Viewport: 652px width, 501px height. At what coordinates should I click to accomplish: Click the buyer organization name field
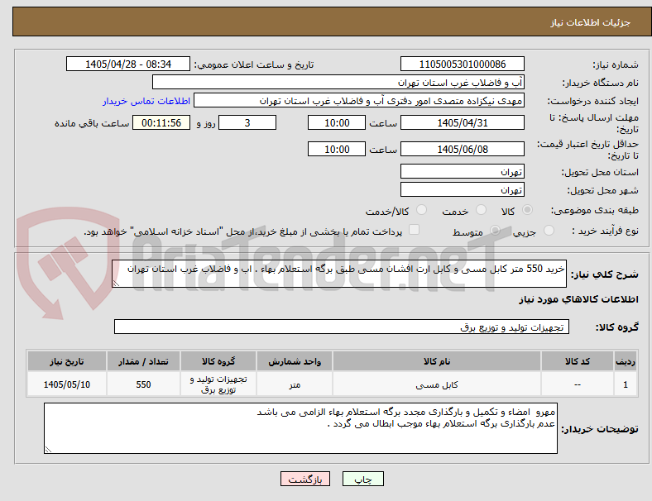click(x=338, y=82)
